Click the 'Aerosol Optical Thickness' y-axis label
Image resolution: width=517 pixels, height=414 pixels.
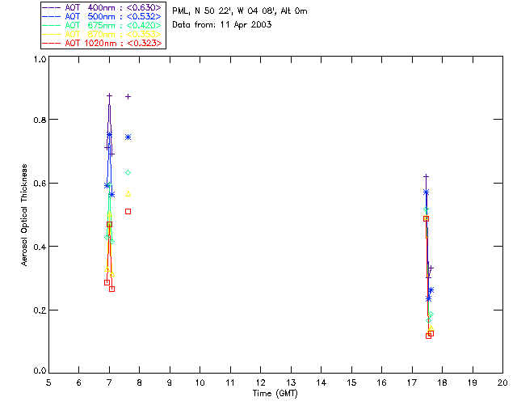24,215
